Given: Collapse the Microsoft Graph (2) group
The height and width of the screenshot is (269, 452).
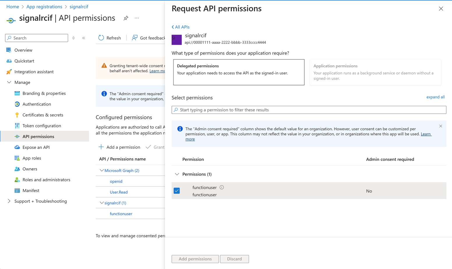Looking at the screenshot, I should point(101,170).
